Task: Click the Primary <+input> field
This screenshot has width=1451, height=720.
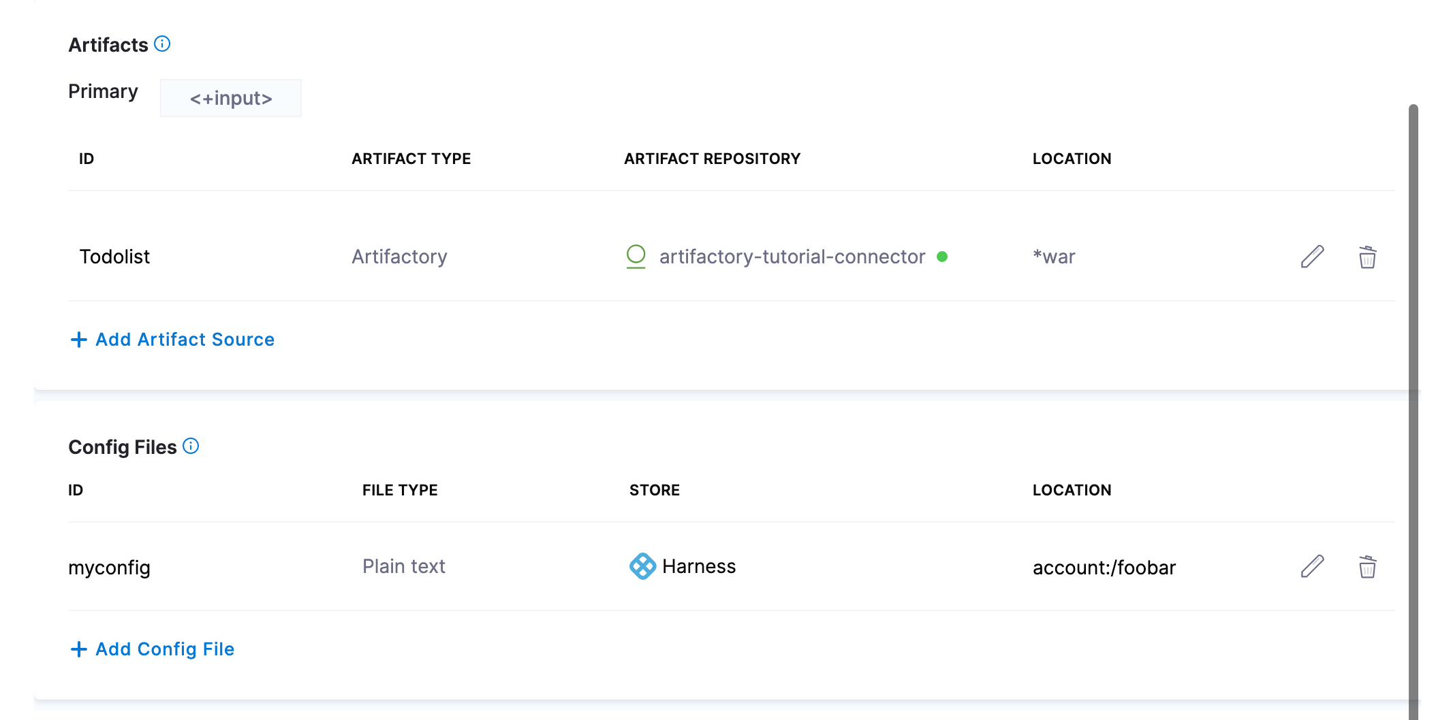Action: pos(231,98)
